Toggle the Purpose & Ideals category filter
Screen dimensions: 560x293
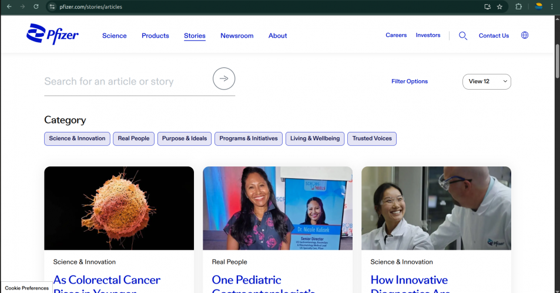(x=185, y=138)
